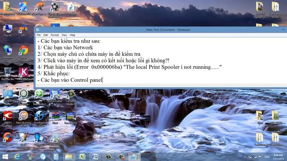Select ABBYY FineReader desktop shortcut
Screen dimensions: 287x161
(8, 119)
